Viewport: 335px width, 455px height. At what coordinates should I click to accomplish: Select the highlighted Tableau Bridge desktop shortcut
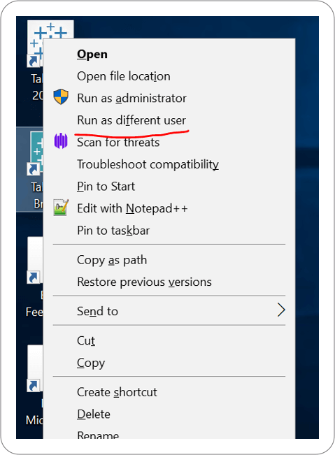tap(30, 169)
